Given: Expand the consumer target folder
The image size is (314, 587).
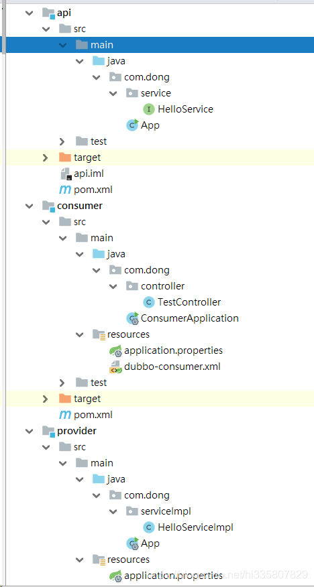Looking at the screenshot, I should pos(46,399).
